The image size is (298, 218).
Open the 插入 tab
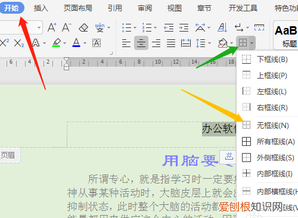coord(41,8)
